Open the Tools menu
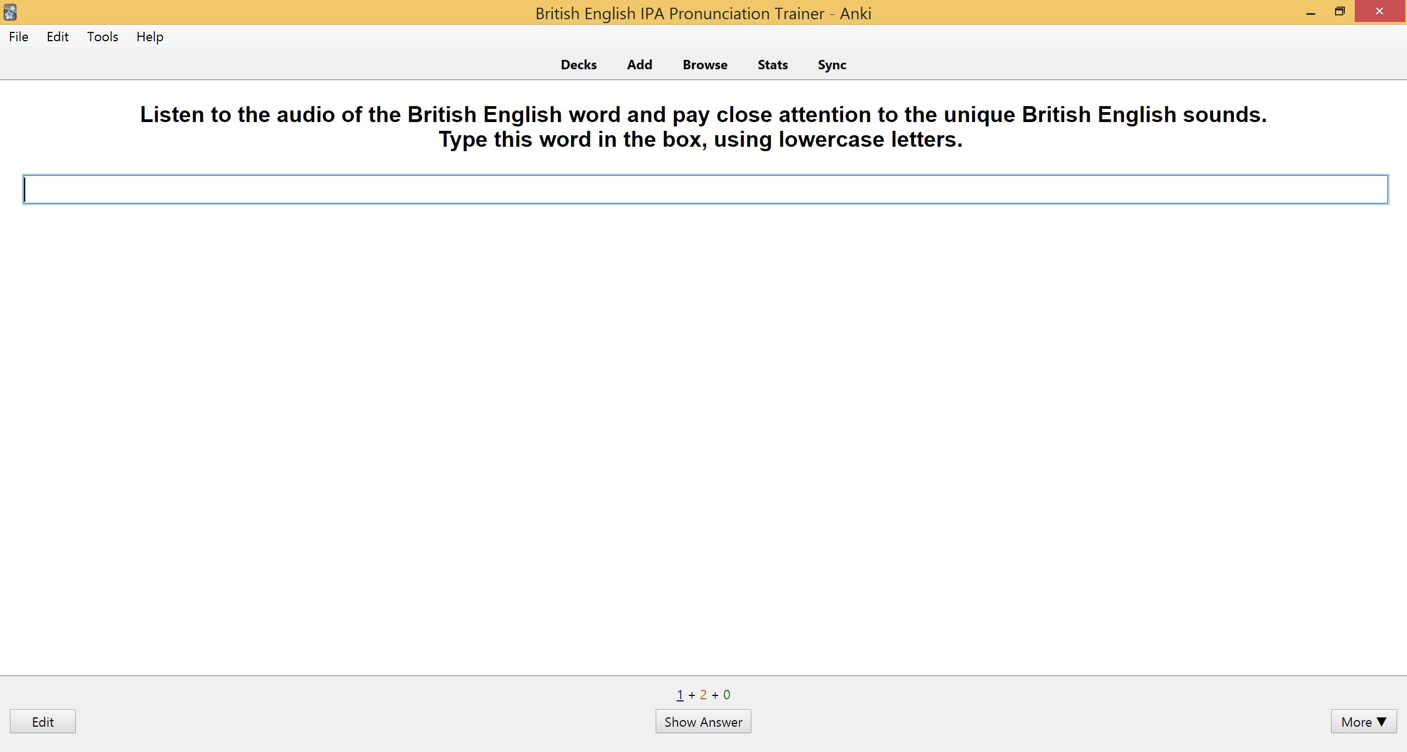The width and height of the screenshot is (1407, 752). [x=103, y=37]
